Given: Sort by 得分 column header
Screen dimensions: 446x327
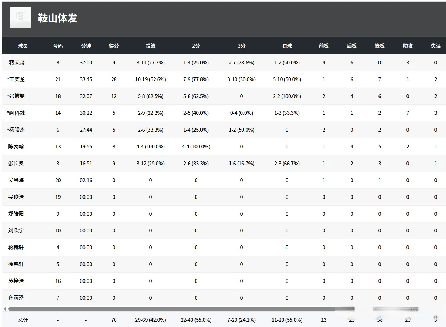Looking at the screenshot, I should [114, 46].
